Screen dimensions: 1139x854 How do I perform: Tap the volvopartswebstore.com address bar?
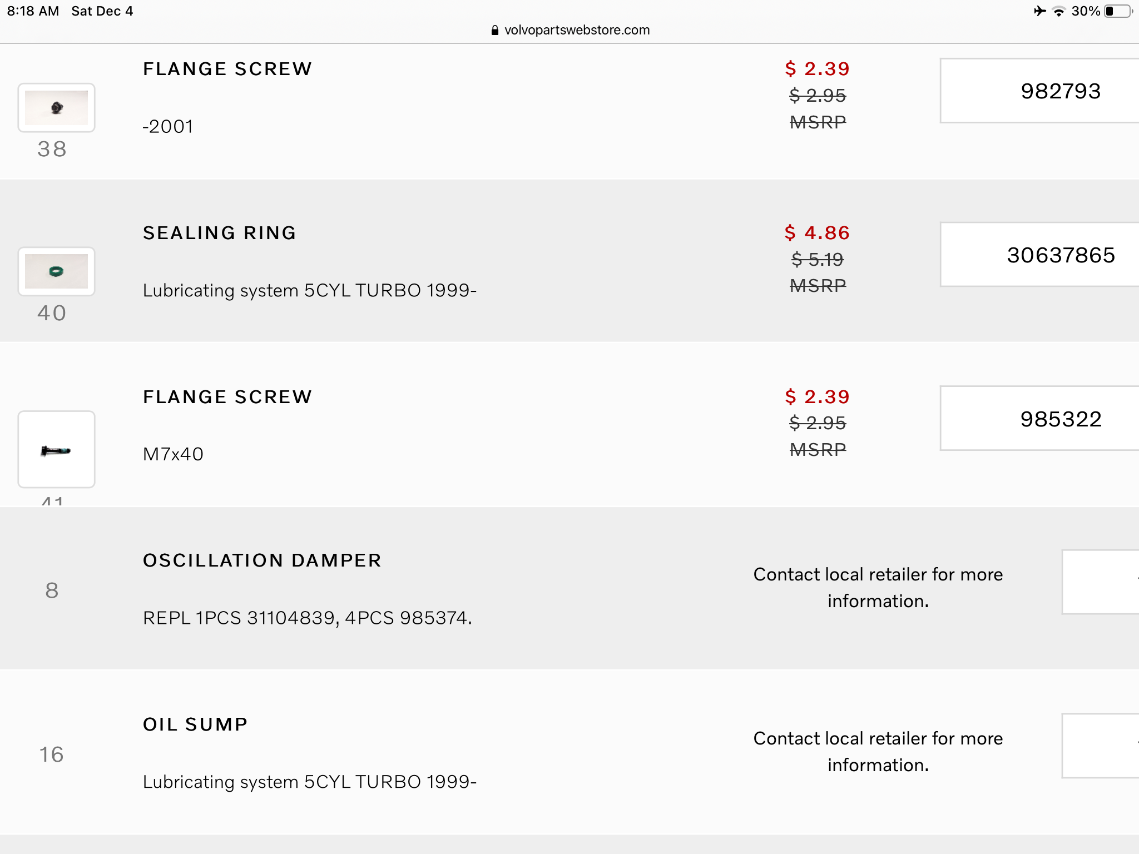(x=577, y=30)
